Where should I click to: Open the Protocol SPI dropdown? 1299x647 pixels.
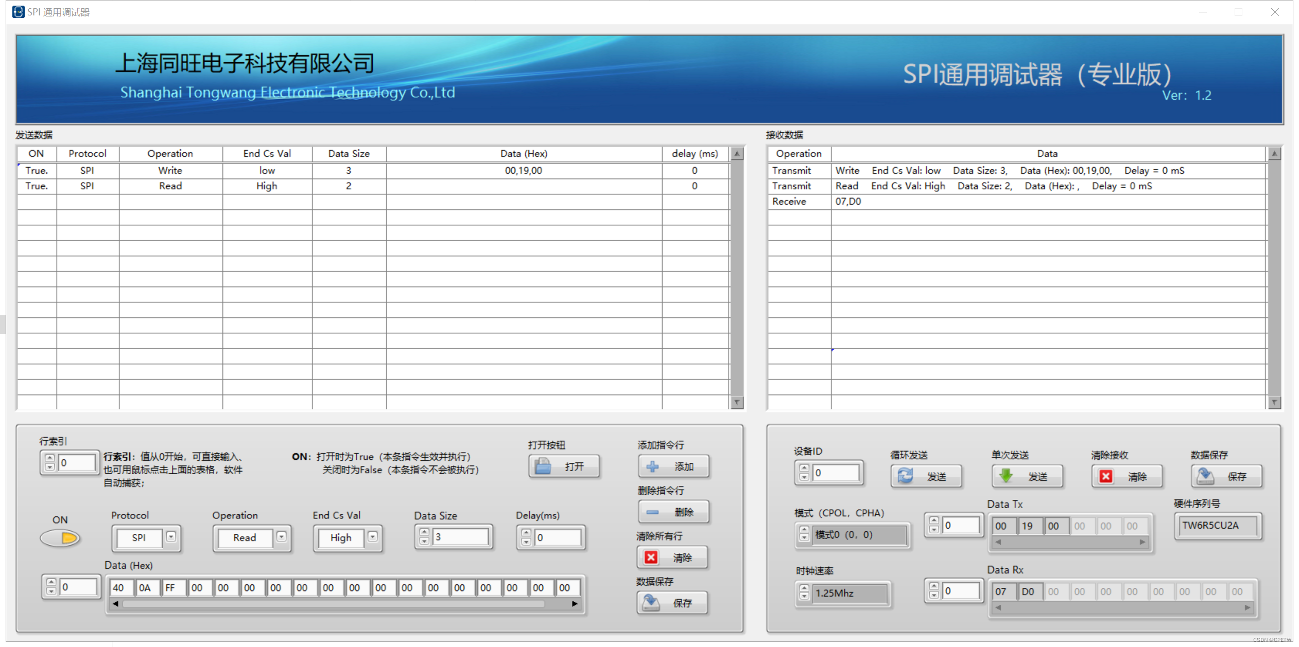[x=171, y=538]
